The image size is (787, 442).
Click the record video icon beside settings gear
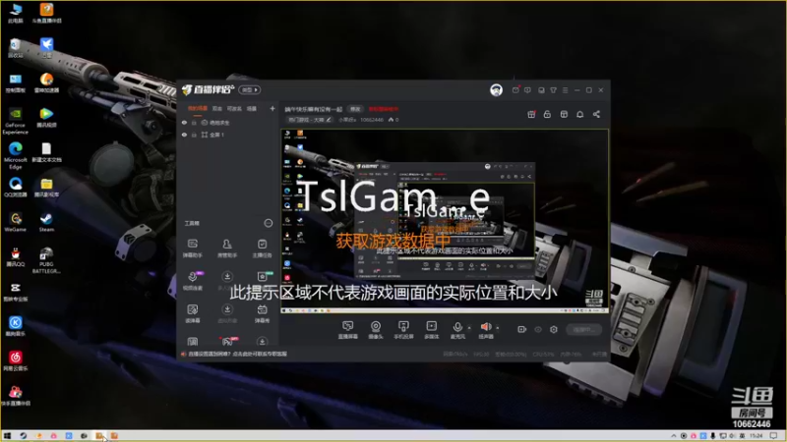click(x=522, y=329)
